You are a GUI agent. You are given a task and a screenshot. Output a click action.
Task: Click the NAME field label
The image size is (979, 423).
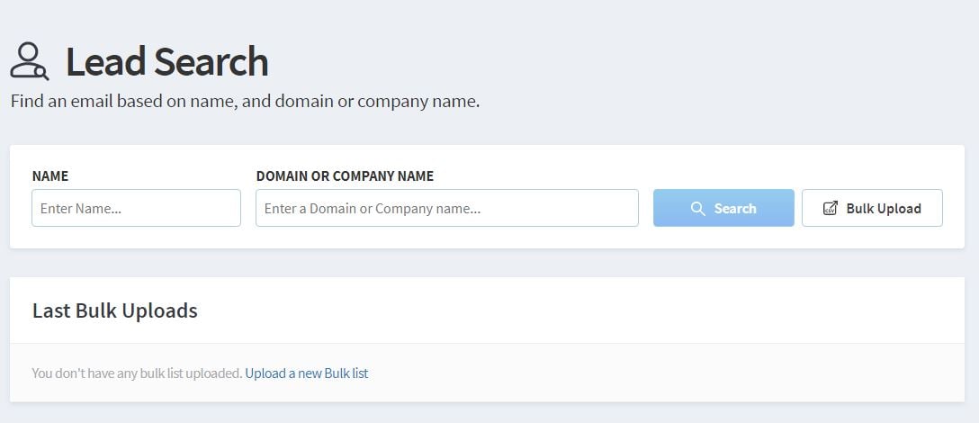pyautogui.click(x=50, y=176)
